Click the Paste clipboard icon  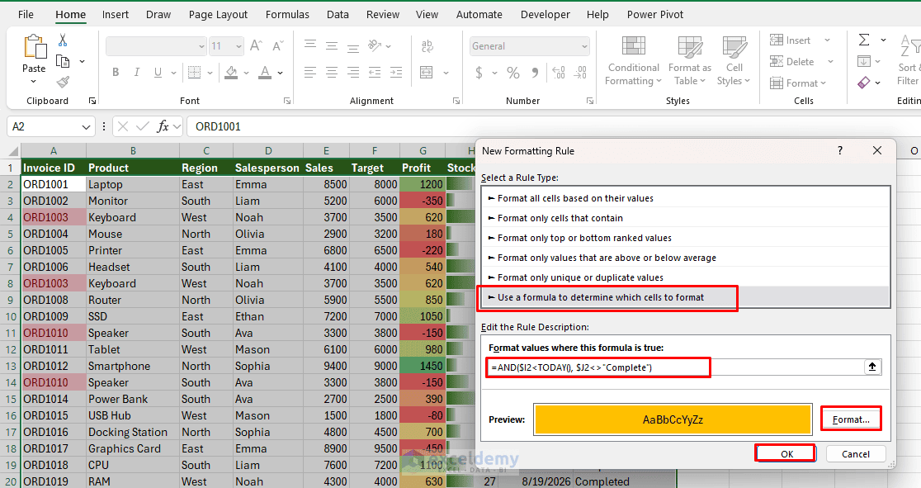click(x=34, y=46)
